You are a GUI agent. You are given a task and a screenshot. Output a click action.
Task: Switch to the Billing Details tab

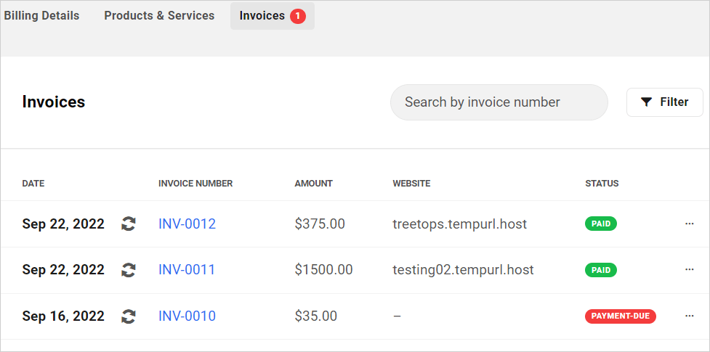point(41,15)
